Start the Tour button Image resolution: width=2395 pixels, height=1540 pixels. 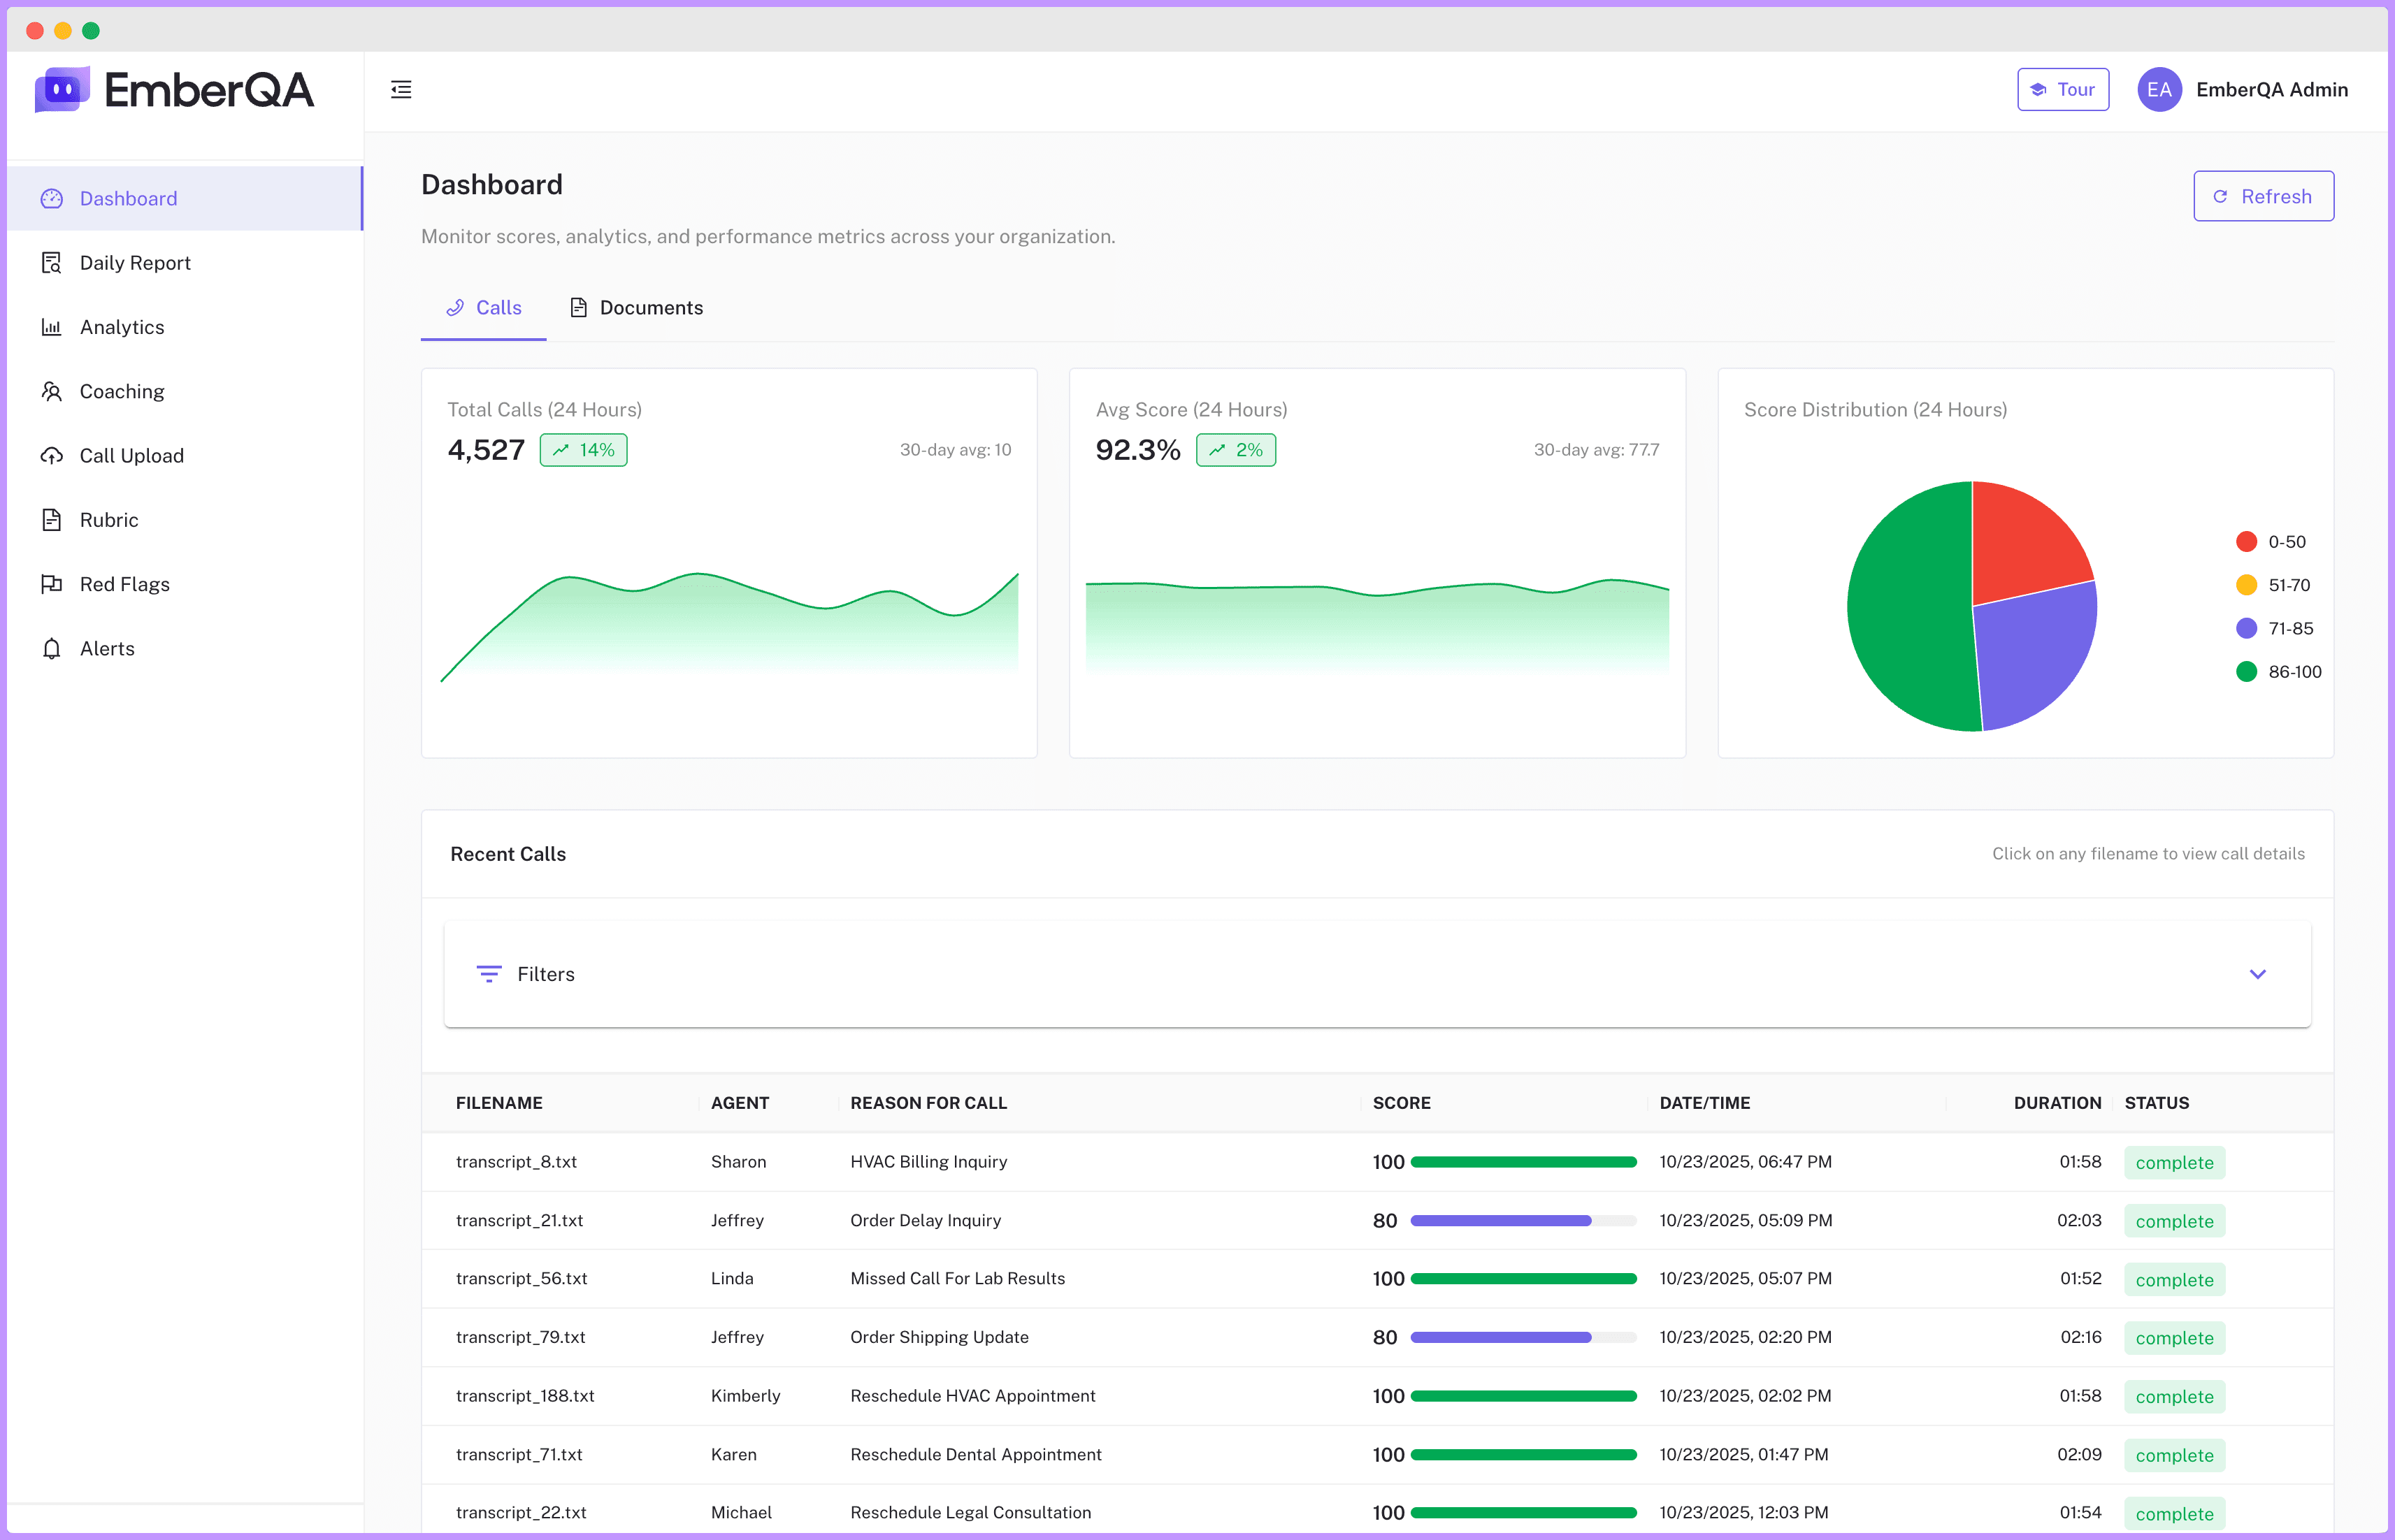click(x=2063, y=90)
